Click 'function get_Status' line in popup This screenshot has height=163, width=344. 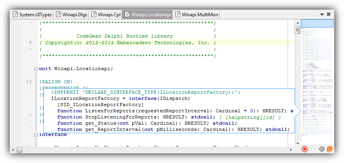point(147,123)
